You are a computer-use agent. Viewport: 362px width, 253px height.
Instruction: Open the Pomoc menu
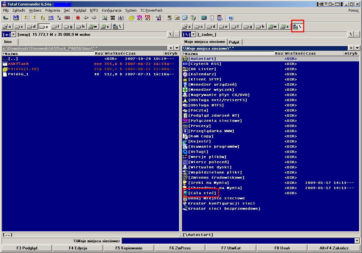tap(354, 10)
